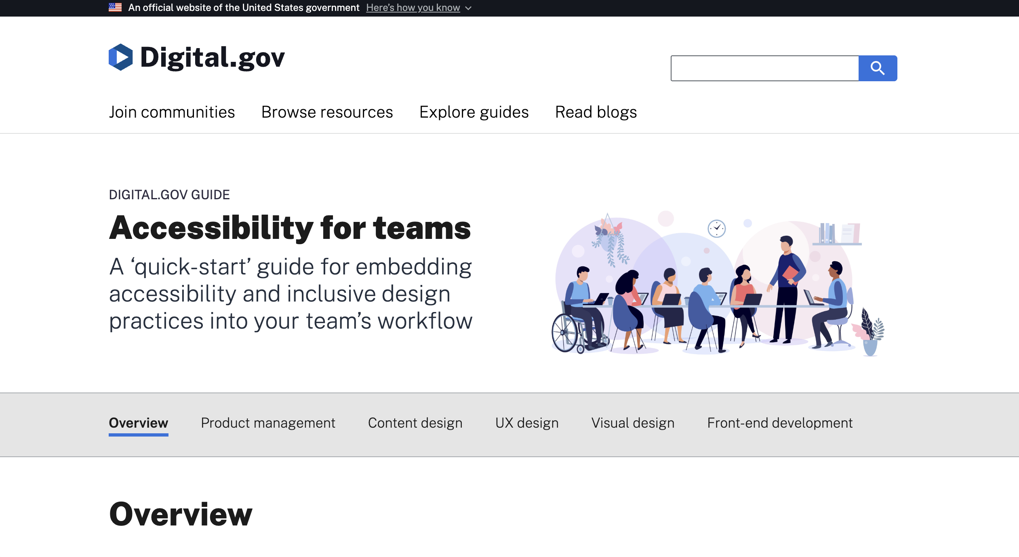
Task: Click the US flag icon in banner
Action: coord(115,8)
